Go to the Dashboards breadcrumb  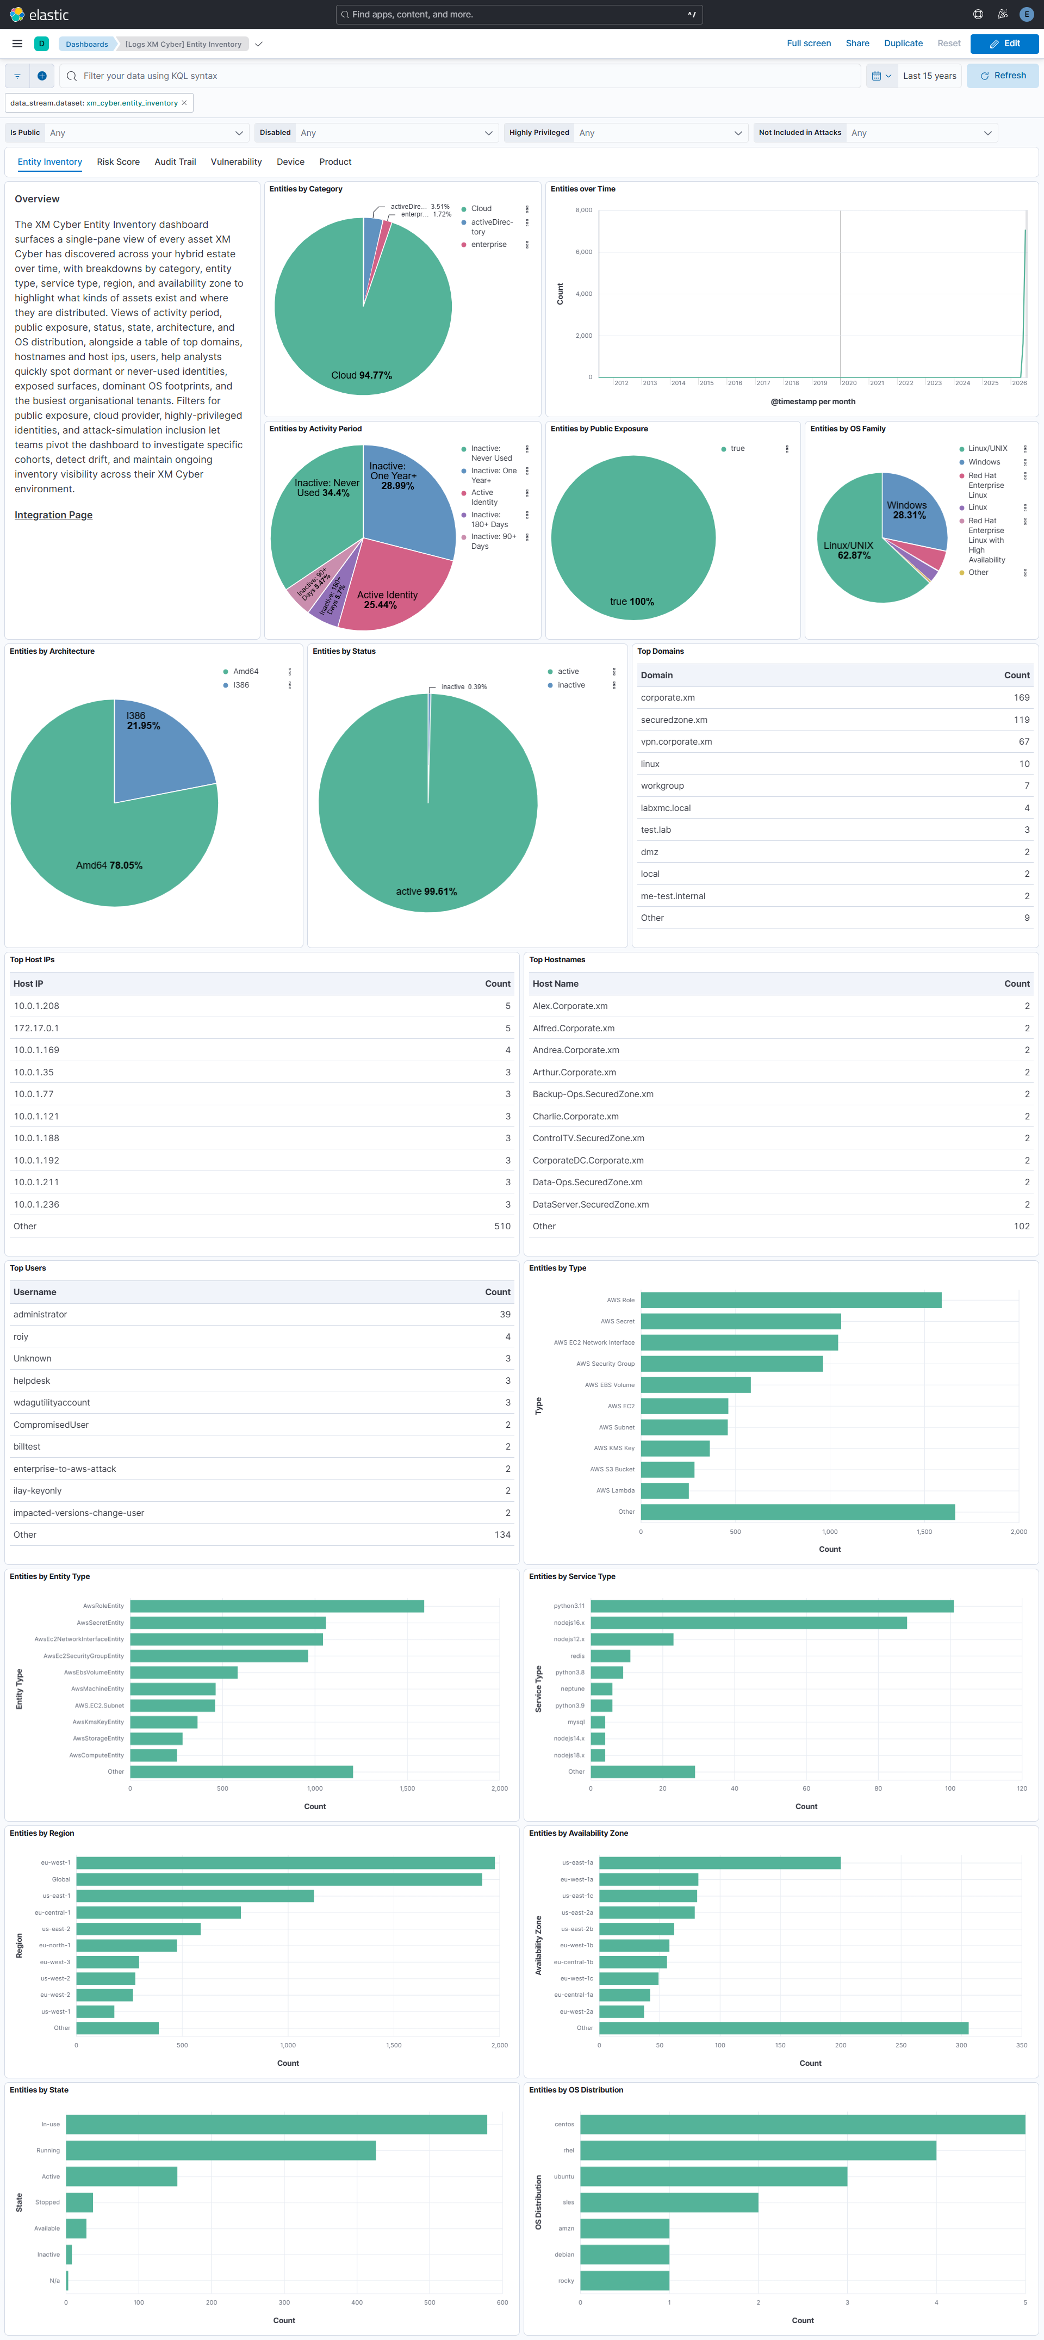point(86,44)
